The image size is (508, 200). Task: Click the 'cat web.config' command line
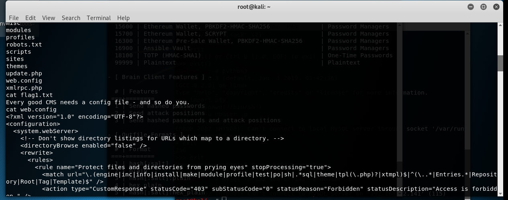[31, 109]
